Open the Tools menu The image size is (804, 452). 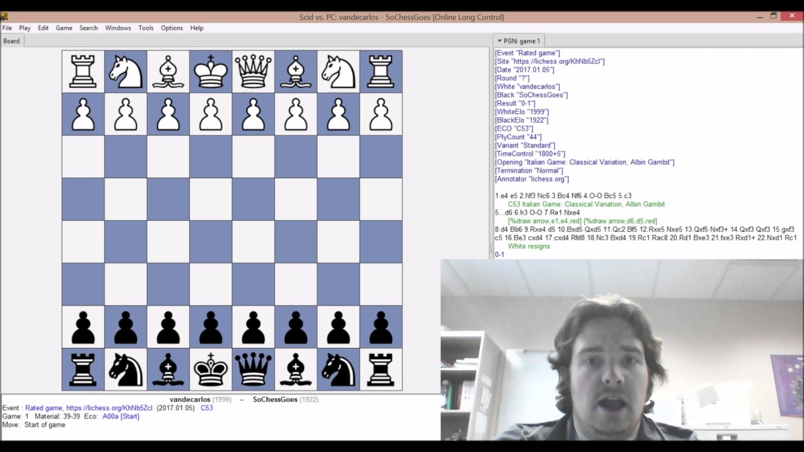point(146,28)
